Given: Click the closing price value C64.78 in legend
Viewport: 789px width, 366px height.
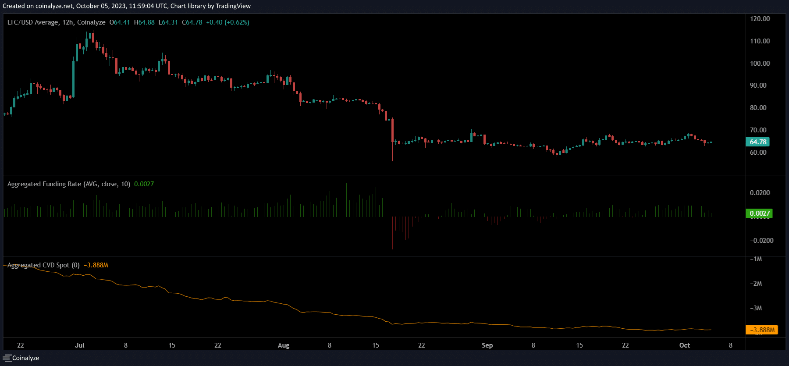Looking at the screenshot, I should pos(192,22).
